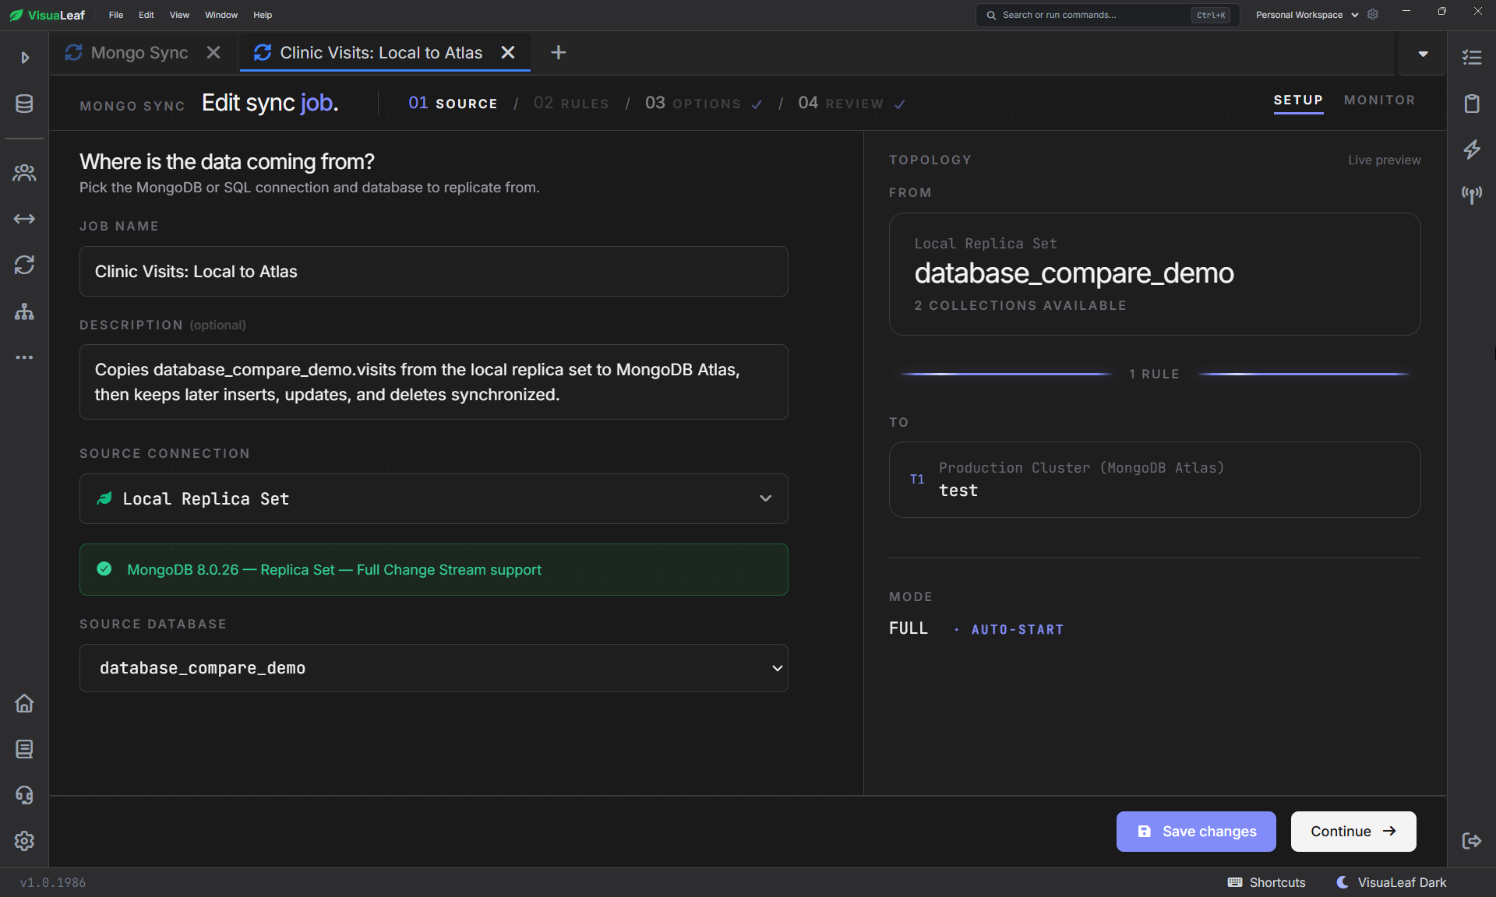Open the support headset icon in the left sidebar
This screenshot has width=1496, height=897.
click(x=24, y=795)
